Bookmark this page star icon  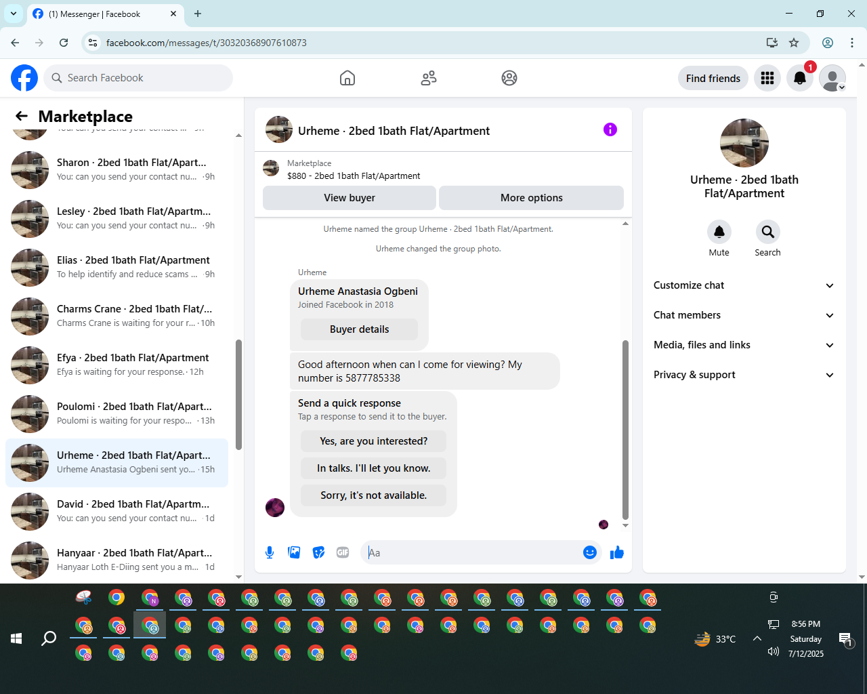794,43
